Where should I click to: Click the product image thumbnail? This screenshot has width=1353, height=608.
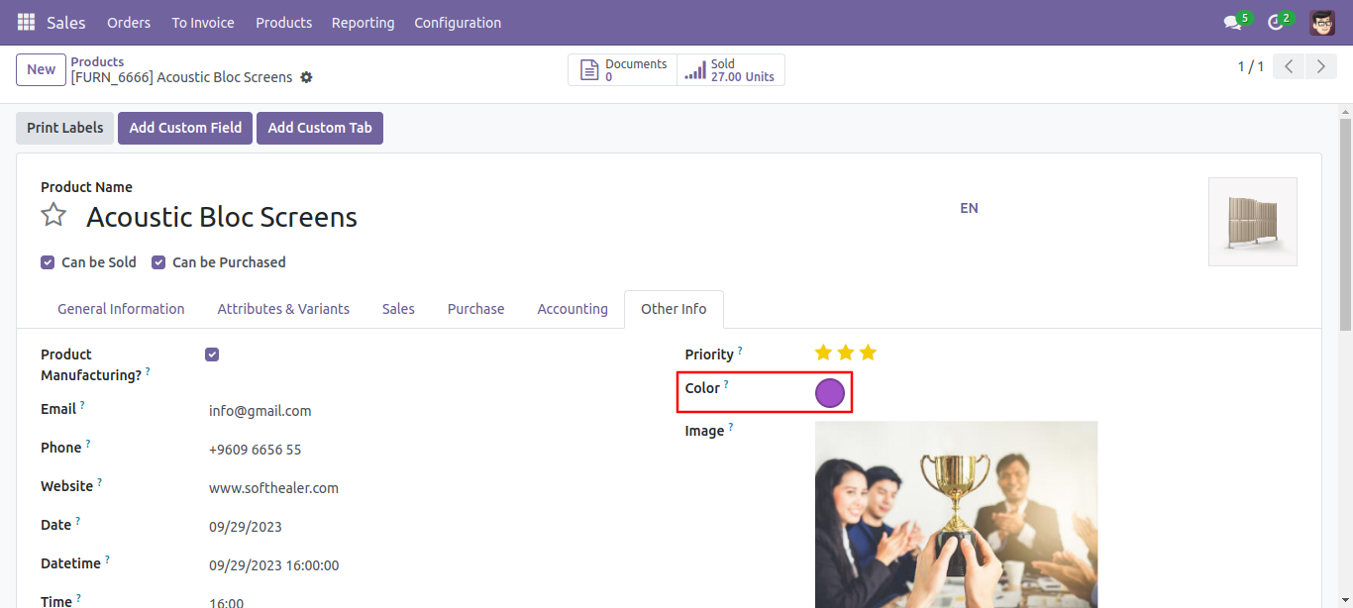pos(1252,222)
